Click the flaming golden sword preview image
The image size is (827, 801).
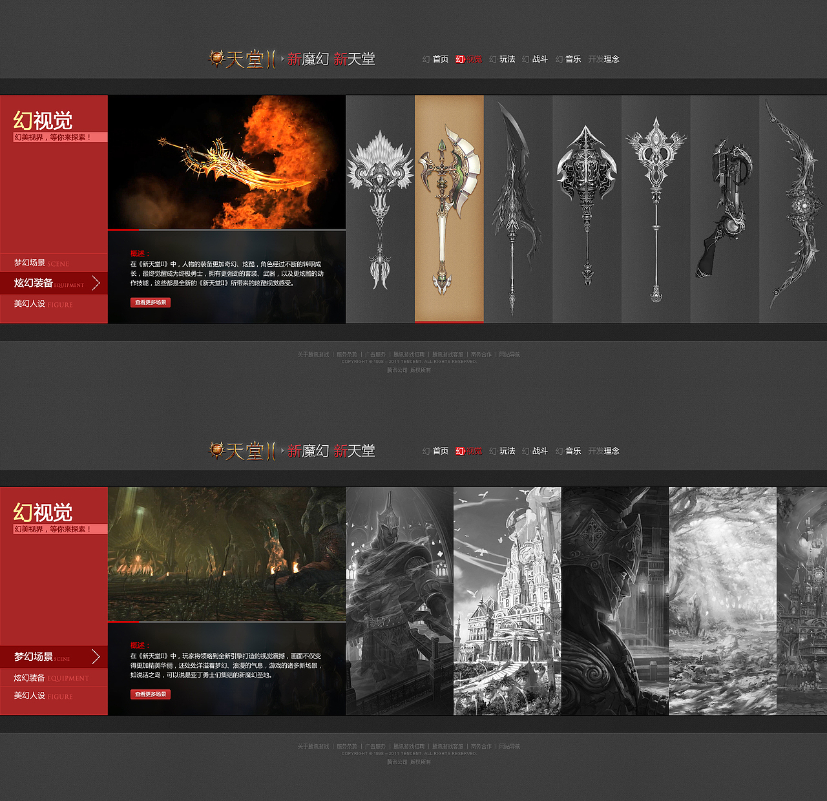click(227, 162)
